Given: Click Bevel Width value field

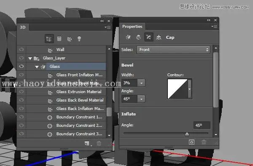Looking at the screenshot, I should click(129, 83).
